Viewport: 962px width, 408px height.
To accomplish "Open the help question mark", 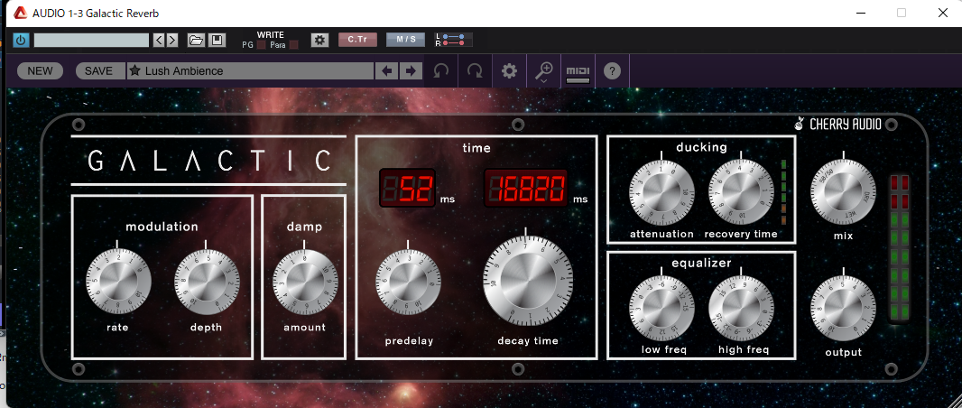I will (x=612, y=71).
